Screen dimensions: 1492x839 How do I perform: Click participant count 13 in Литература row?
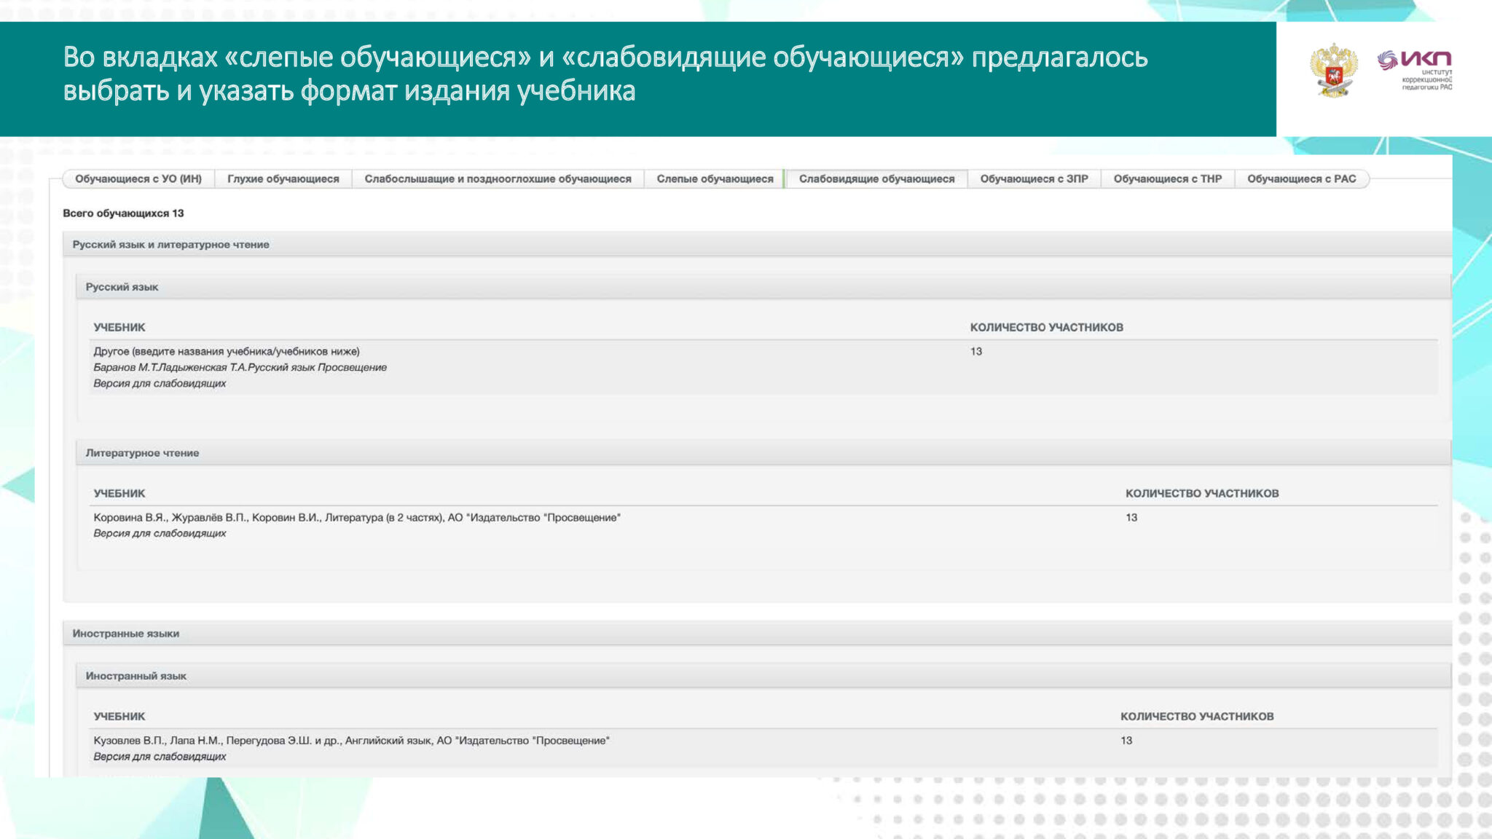coord(1131,517)
